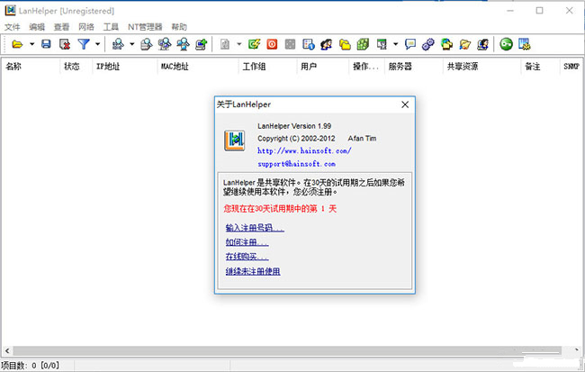
Task: Click the grayed-out document toolbar icon
Action: [225, 44]
